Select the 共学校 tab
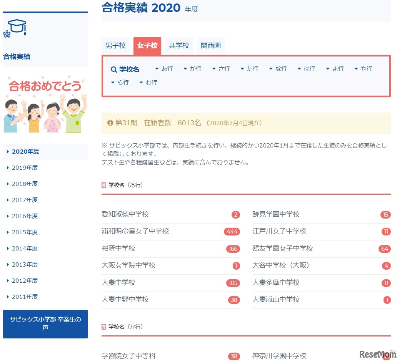The image size is (402, 363). [x=179, y=45]
